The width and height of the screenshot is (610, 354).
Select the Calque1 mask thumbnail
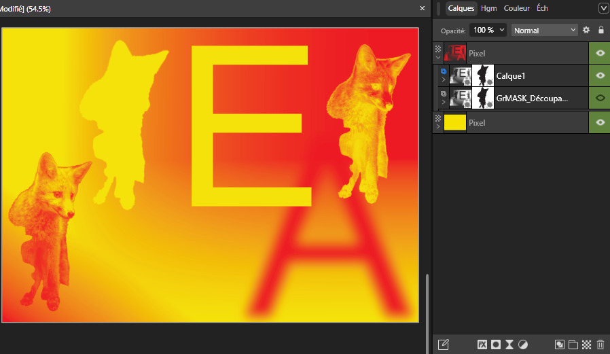483,75
